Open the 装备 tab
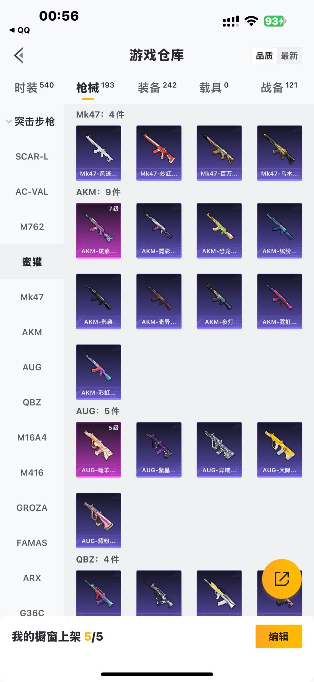Screen dimensions: 314x682 [157, 87]
